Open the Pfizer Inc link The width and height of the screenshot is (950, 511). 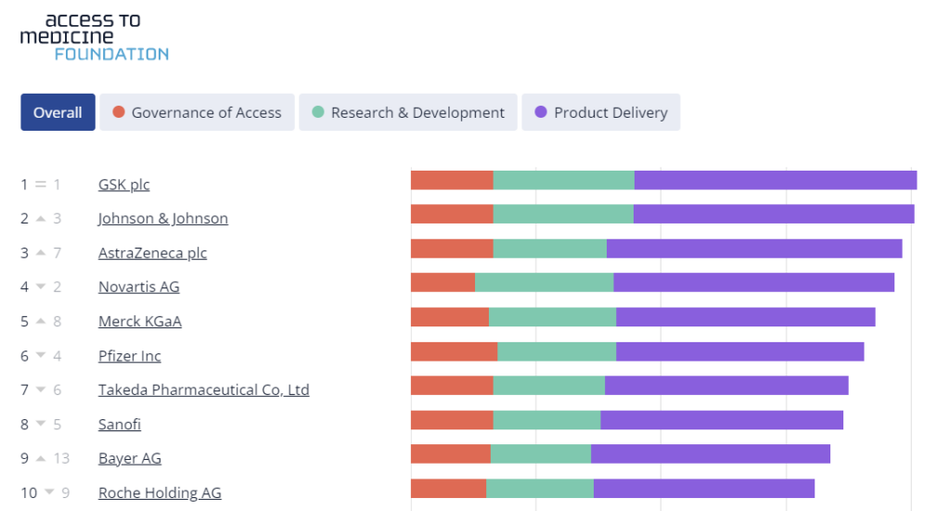pyautogui.click(x=130, y=355)
